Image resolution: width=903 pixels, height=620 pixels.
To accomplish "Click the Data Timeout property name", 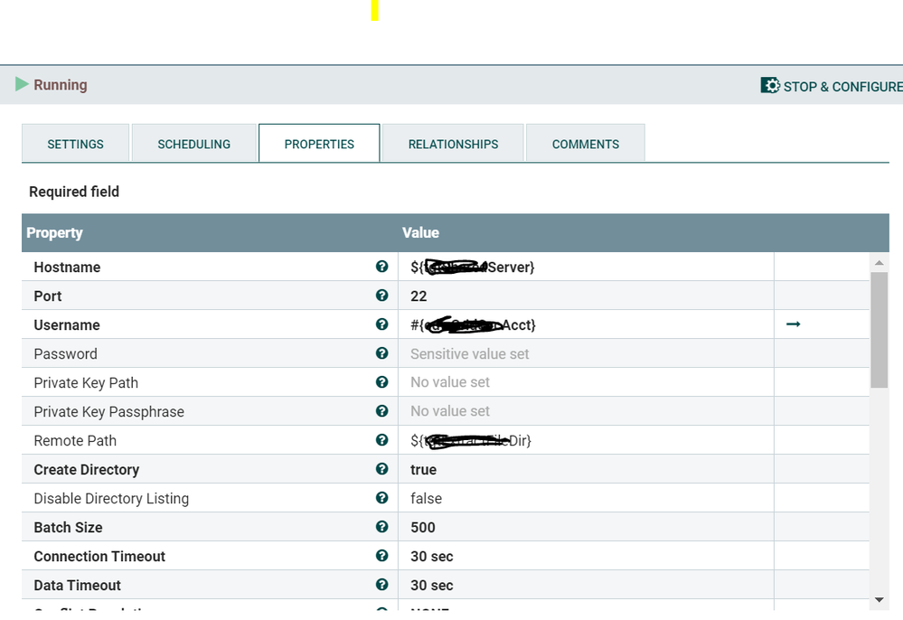I will click(x=77, y=585).
